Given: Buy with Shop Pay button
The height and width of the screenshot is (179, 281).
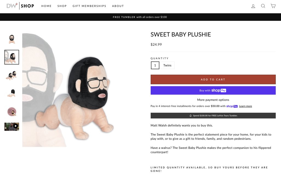Looking at the screenshot, I should [213, 90].
